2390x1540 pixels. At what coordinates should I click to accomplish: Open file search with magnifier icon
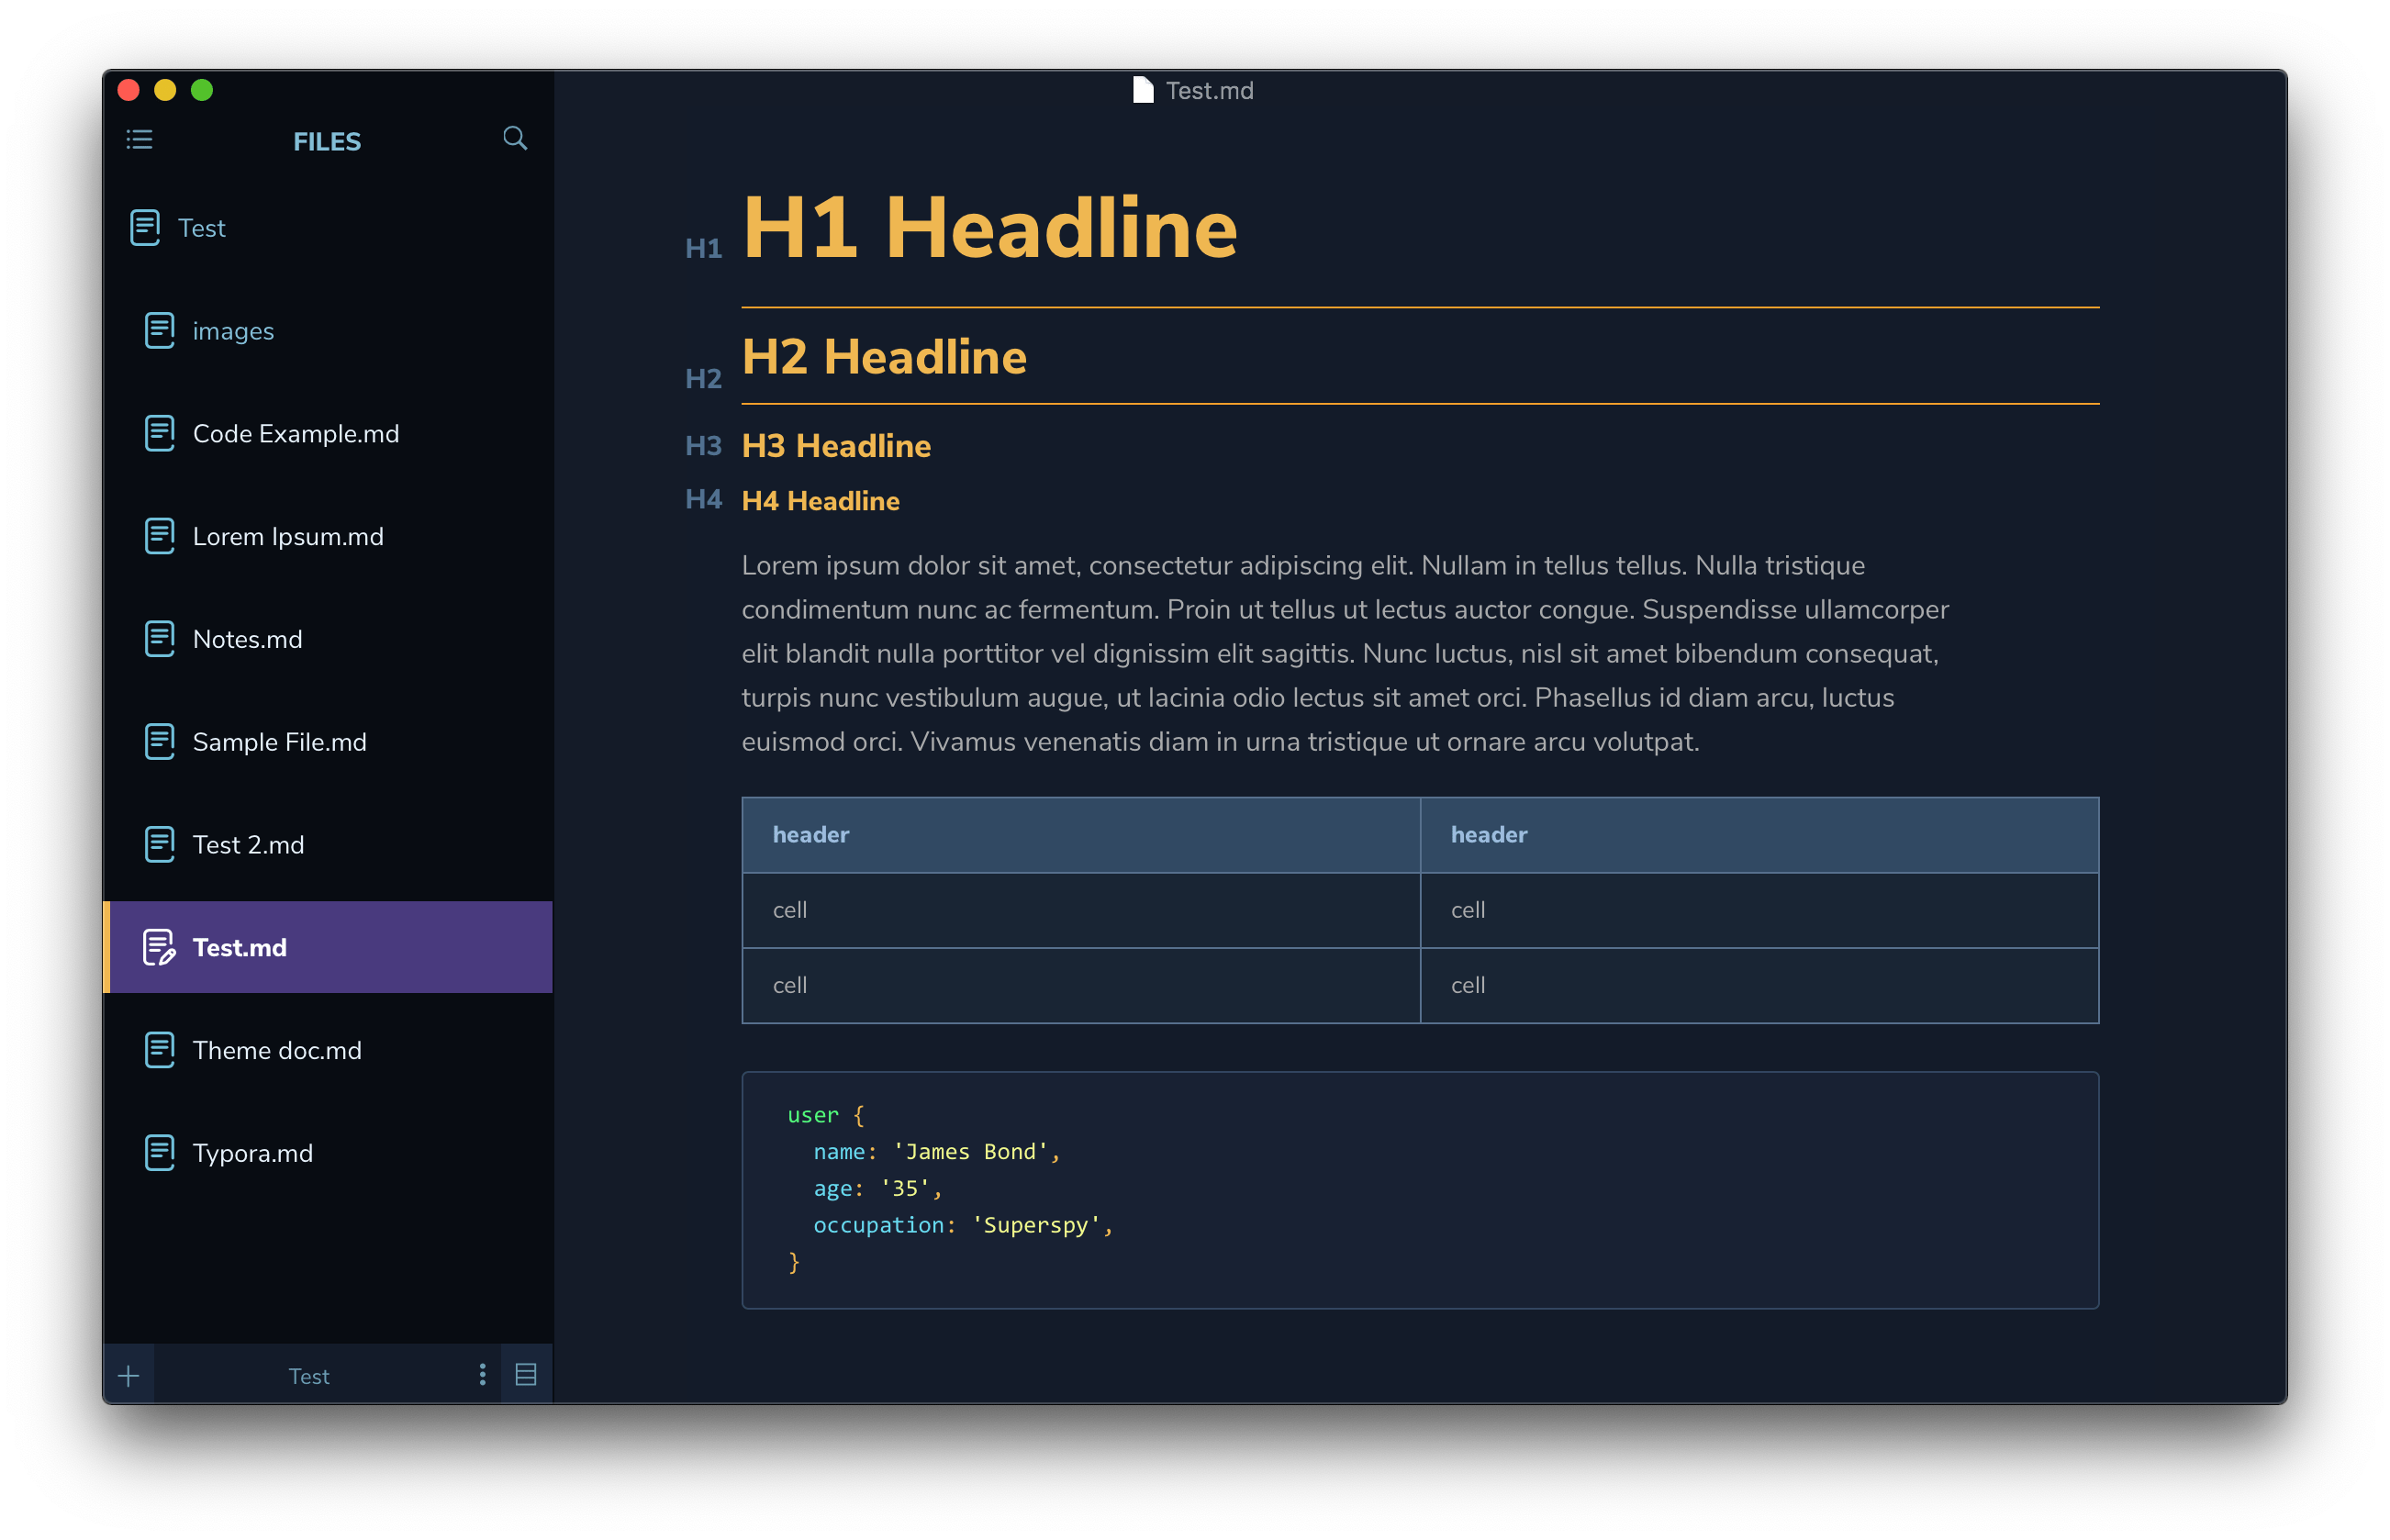tap(515, 138)
